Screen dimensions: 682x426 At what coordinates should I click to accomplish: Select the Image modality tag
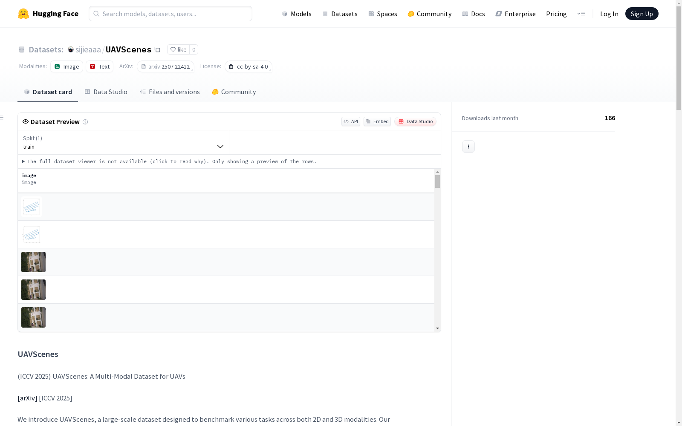pyautogui.click(x=67, y=66)
